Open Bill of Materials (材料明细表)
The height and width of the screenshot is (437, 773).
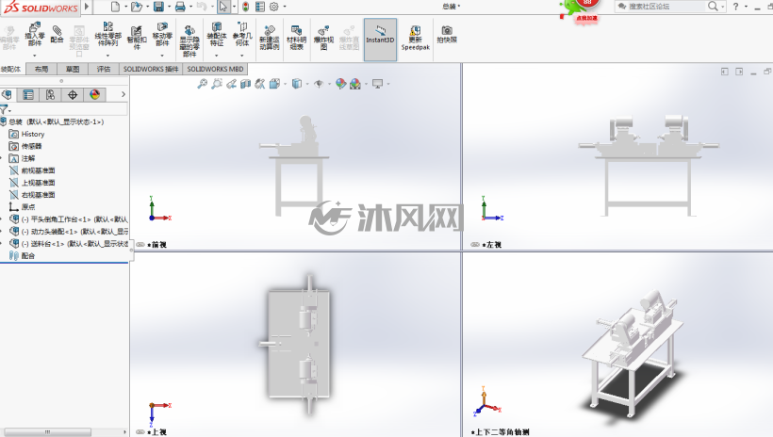(x=296, y=38)
